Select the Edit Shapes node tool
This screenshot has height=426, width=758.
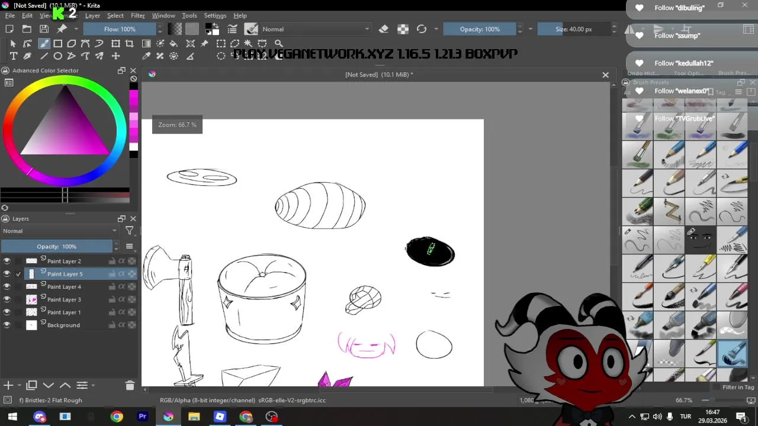tap(27, 43)
